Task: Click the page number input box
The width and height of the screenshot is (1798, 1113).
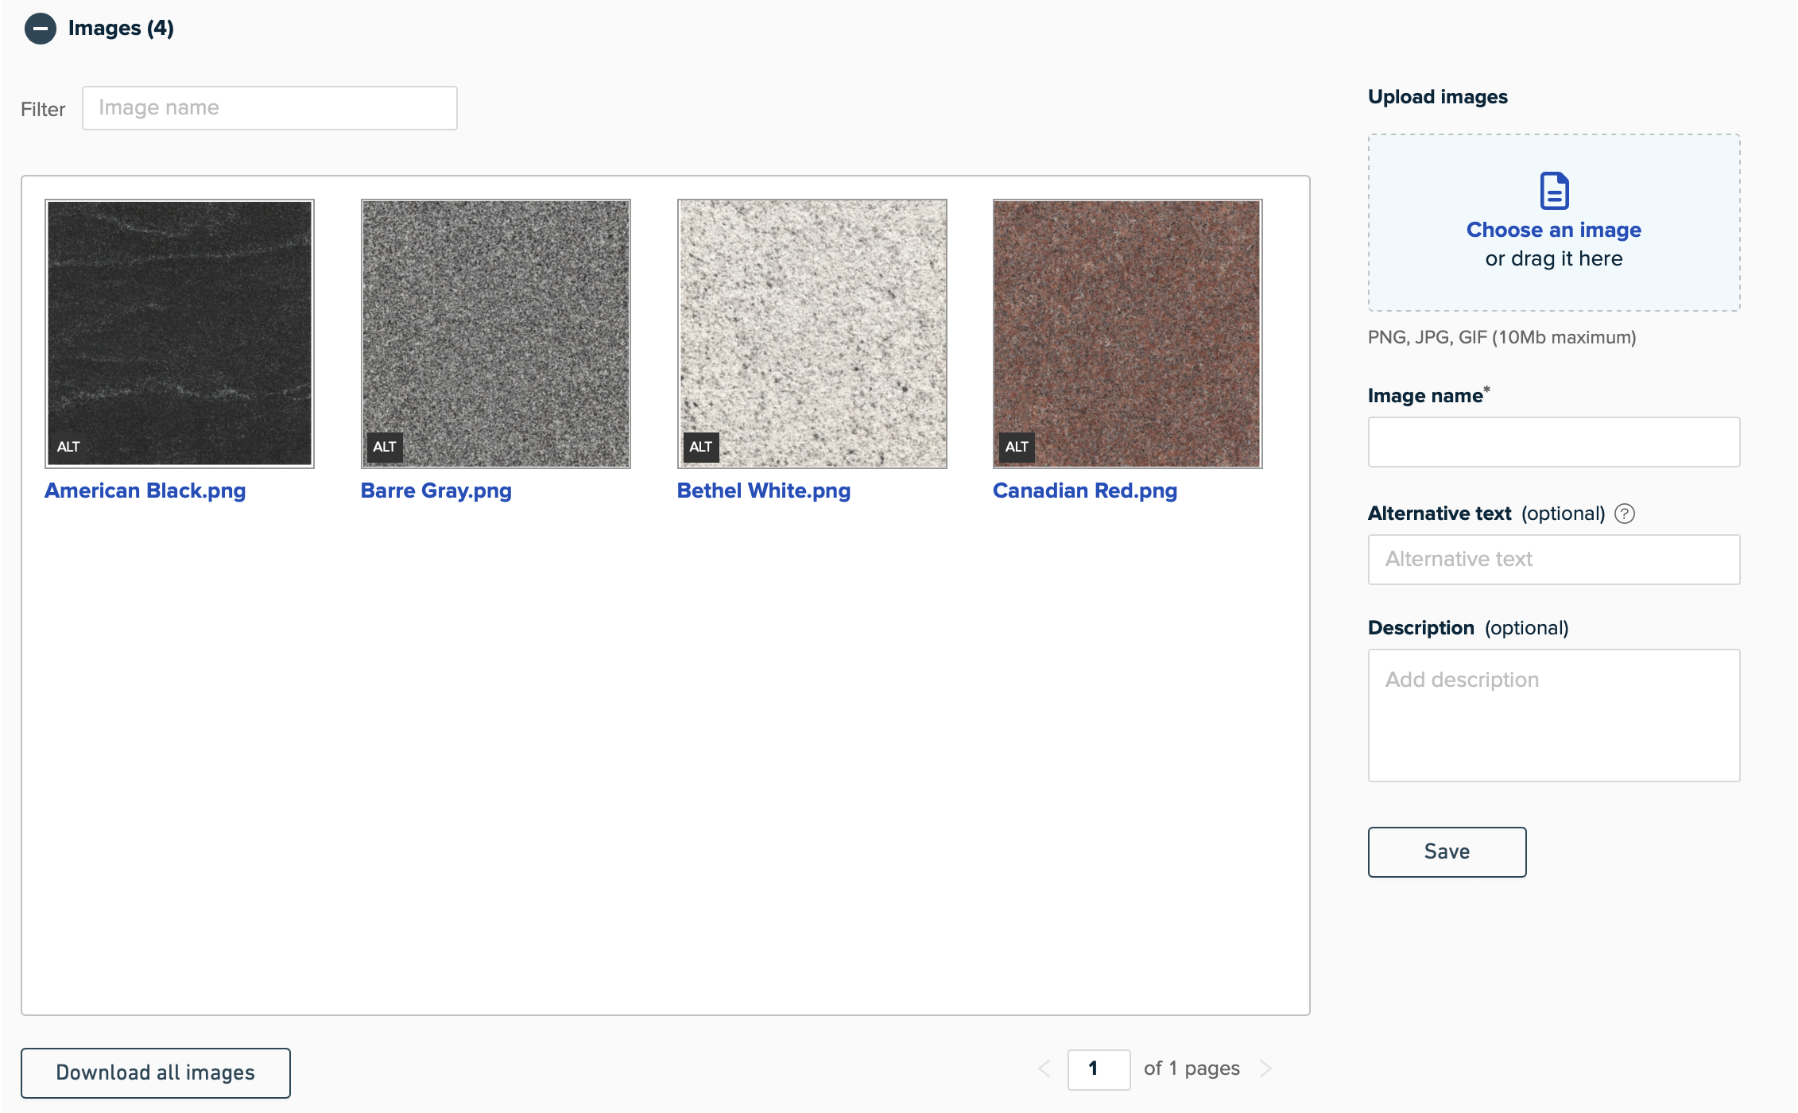Action: 1099,1069
